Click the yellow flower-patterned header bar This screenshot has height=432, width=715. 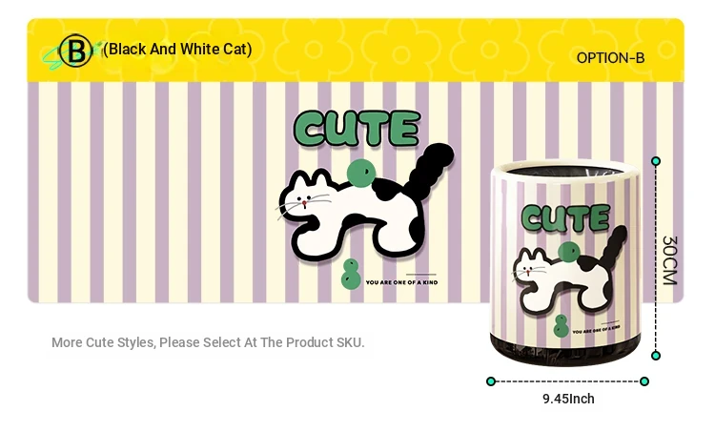356,51
